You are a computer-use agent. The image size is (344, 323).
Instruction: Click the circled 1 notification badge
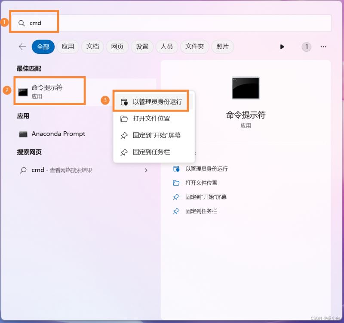pos(306,47)
